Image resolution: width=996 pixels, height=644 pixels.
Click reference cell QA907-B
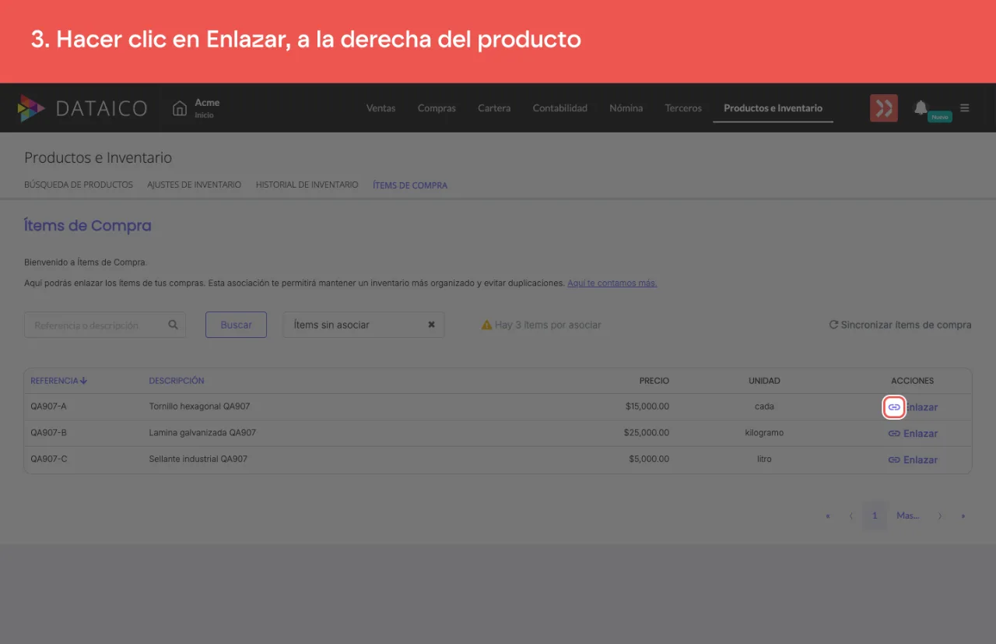tap(48, 433)
